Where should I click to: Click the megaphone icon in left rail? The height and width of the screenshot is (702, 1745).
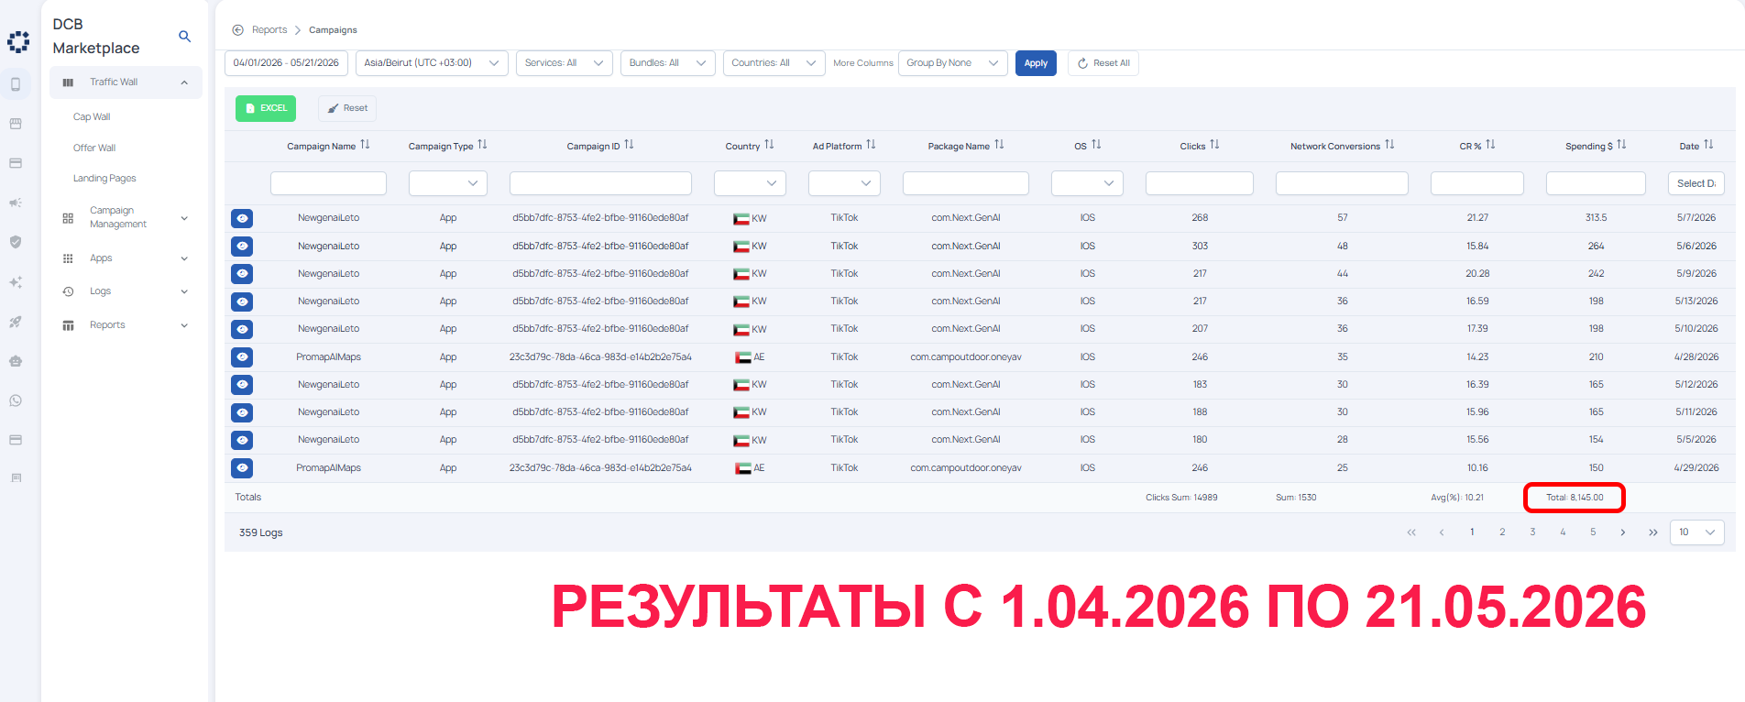coord(16,203)
